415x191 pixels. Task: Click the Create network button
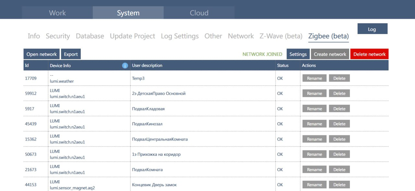(330, 54)
